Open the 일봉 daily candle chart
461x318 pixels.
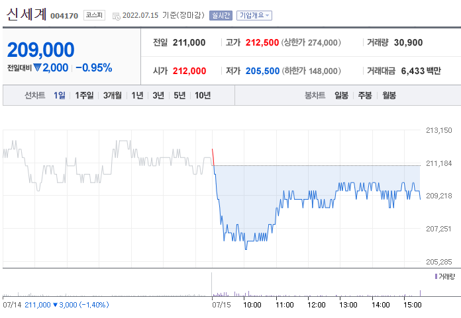tap(341, 95)
